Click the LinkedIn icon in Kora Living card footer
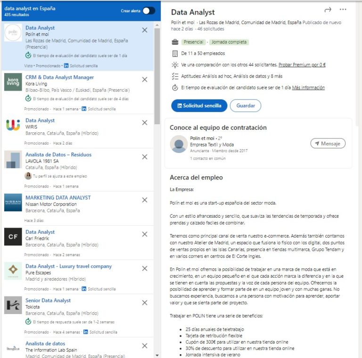The width and height of the screenshot is (362, 358). point(84,109)
